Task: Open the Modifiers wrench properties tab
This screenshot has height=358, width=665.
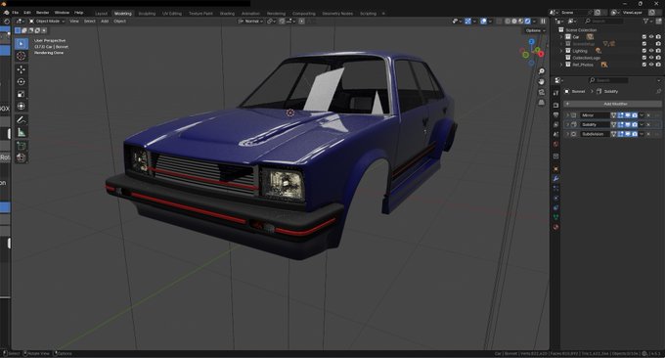Action: point(556,179)
